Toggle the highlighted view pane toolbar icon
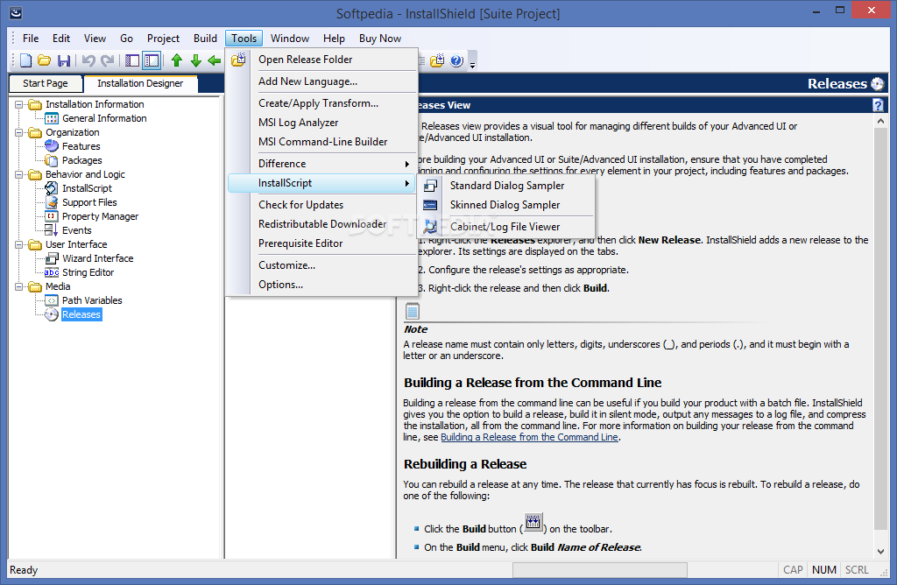The image size is (897, 585). tap(152, 60)
